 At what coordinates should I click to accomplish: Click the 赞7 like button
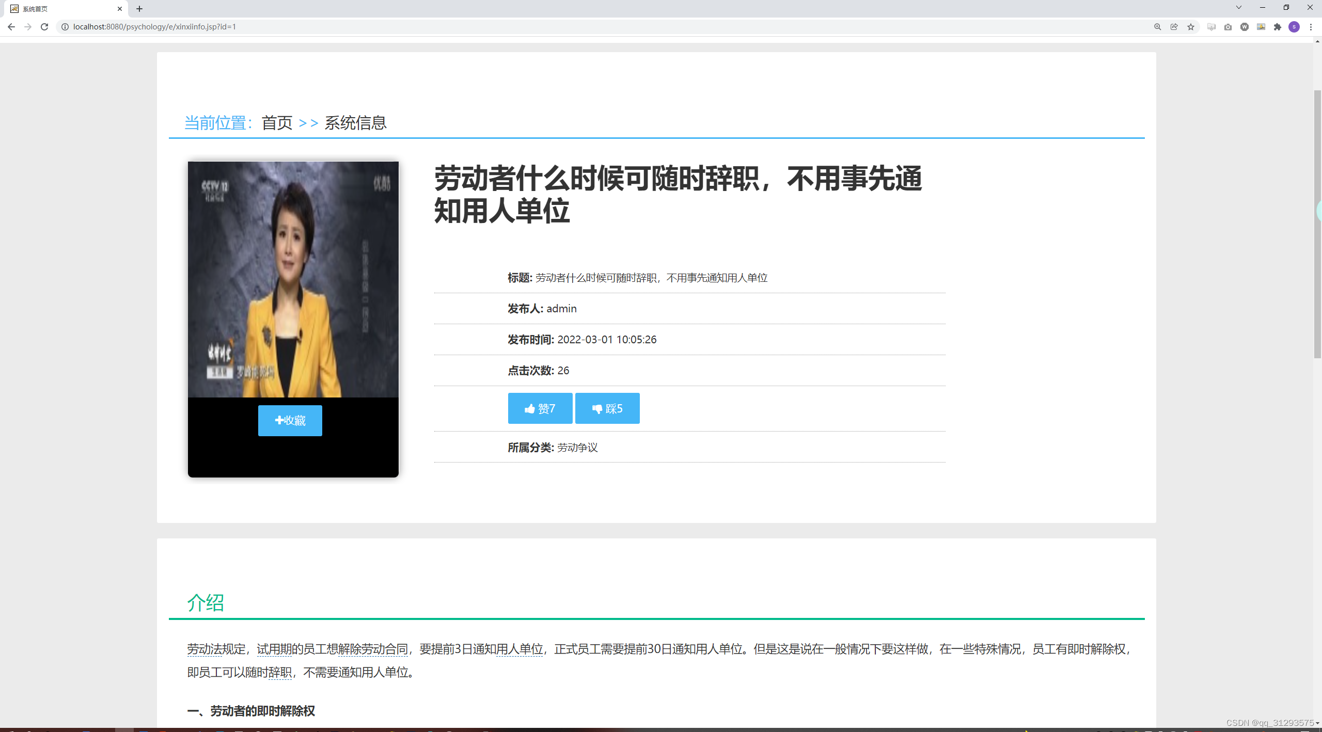coord(540,408)
